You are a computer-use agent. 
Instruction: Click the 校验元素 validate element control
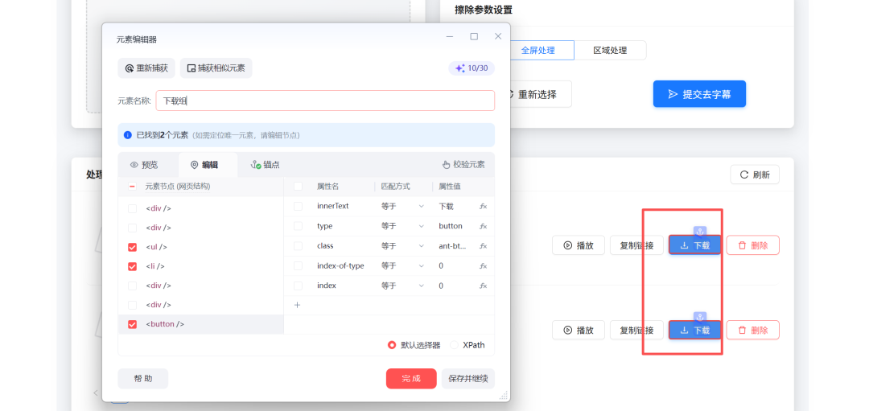463,165
